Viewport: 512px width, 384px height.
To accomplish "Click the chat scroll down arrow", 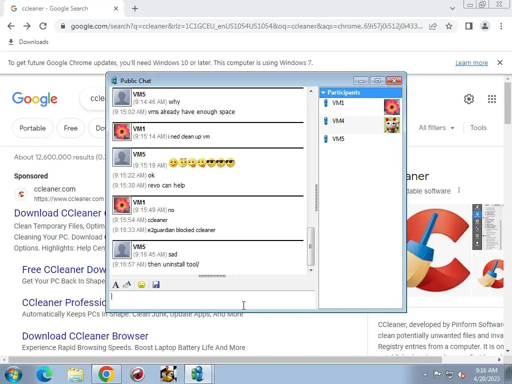I will (x=311, y=270).
